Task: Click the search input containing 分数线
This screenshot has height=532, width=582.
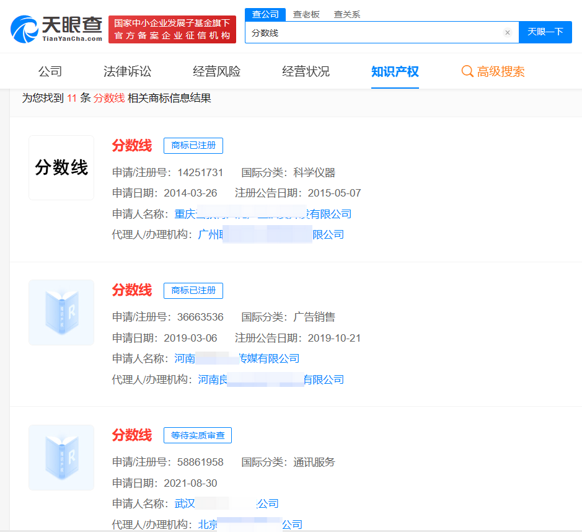Action: (372, 32)
